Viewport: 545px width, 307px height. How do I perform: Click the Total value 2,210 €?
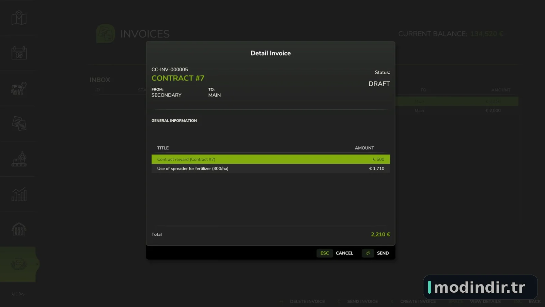point(380,234)
